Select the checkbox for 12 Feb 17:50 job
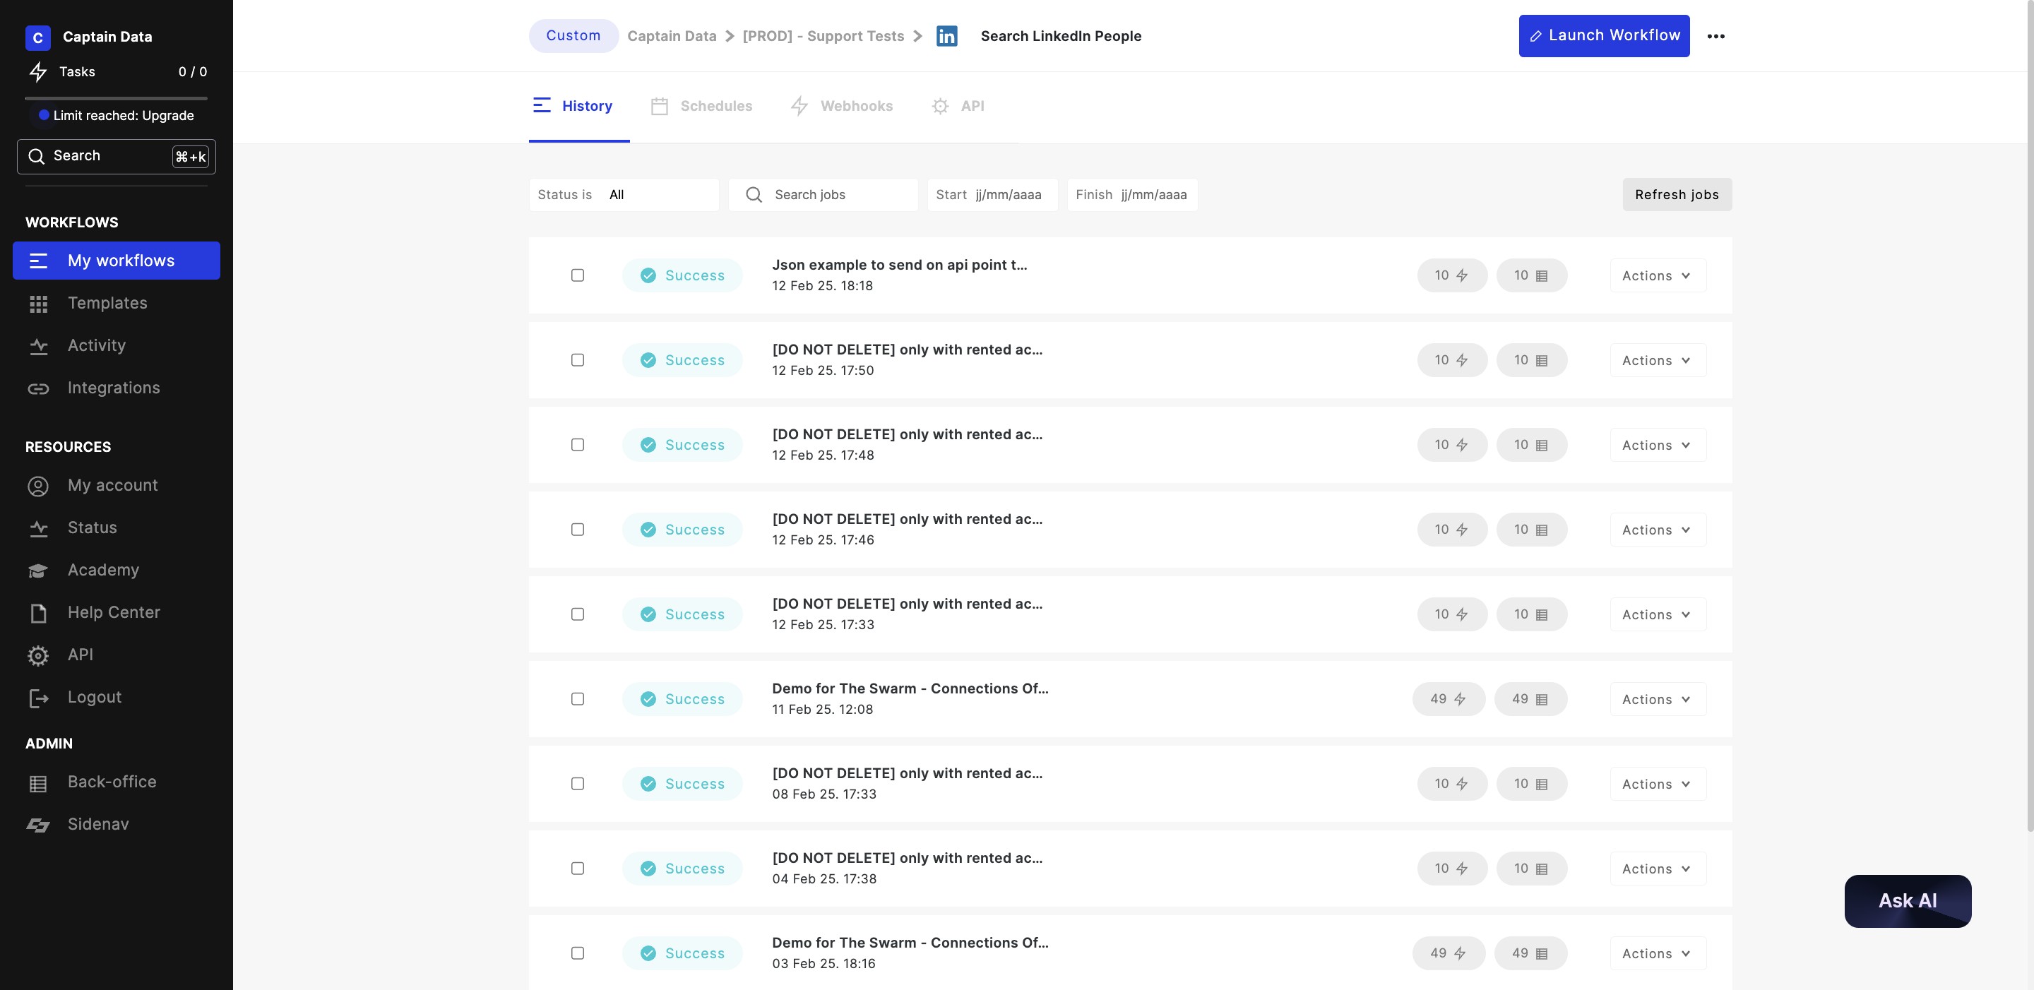Image resolution: width=2034 pixels, height=990 pixels. [x=578, y=360]
